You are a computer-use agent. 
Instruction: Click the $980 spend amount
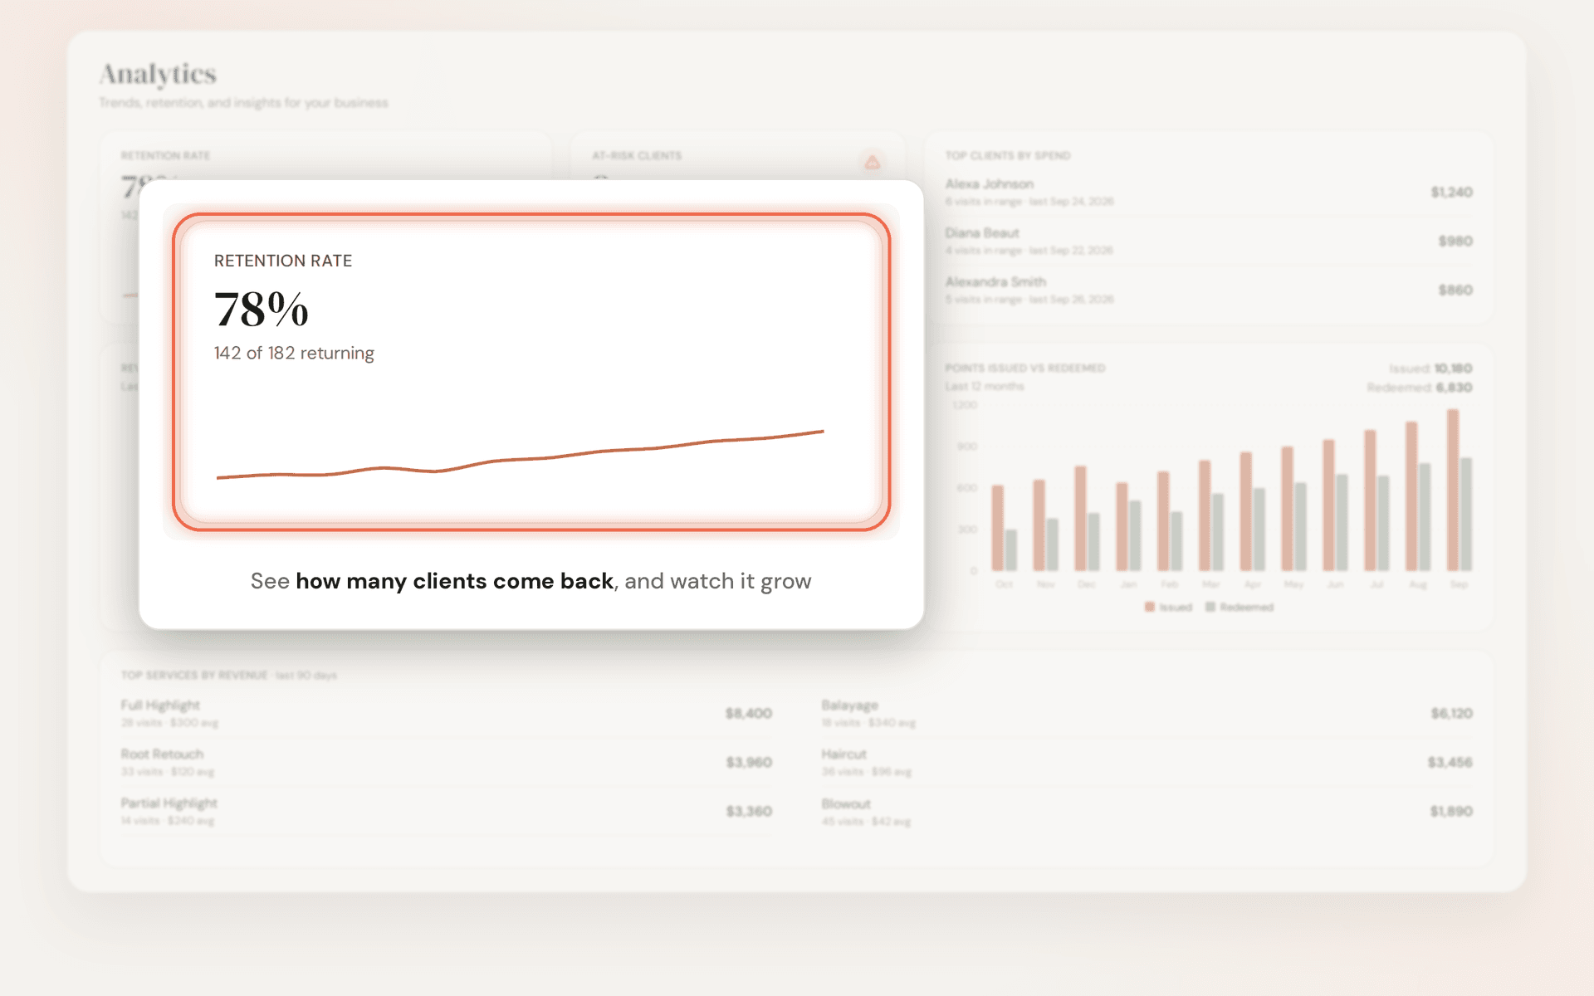pyautogui.click(x=1455, y=241)
